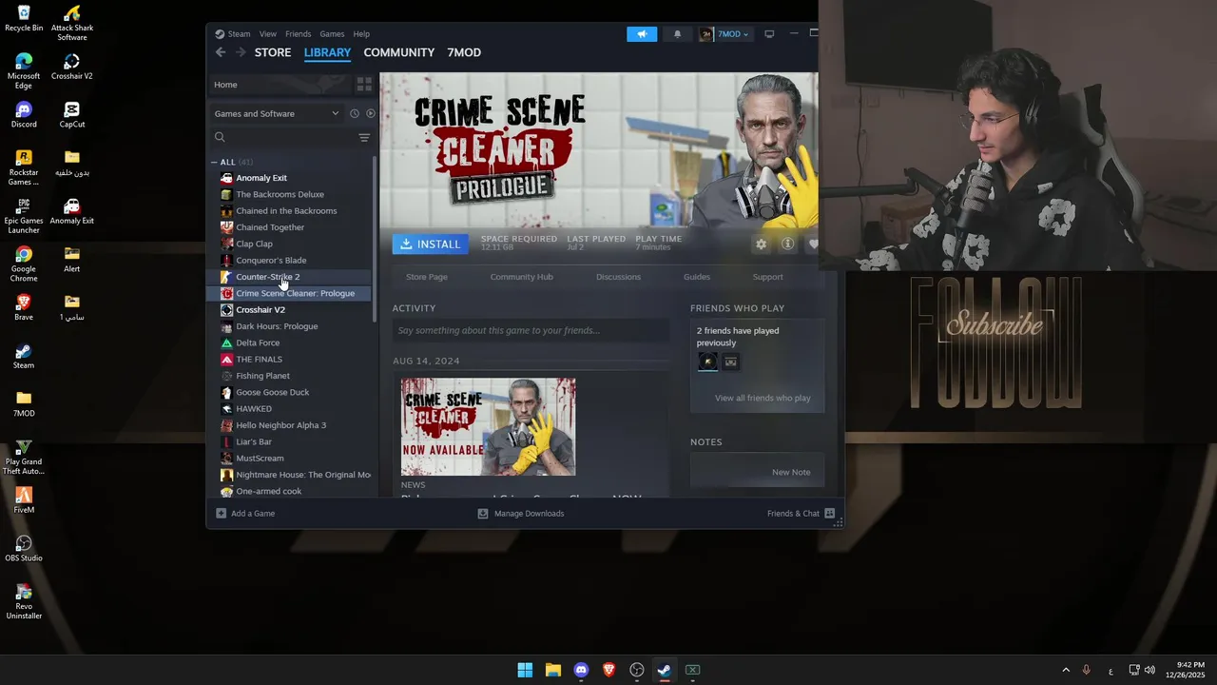Image resolution: width=1217 pixels, height=685 pixels.
Task: Collapse the ALL games category
Action: tap(214, 162)
